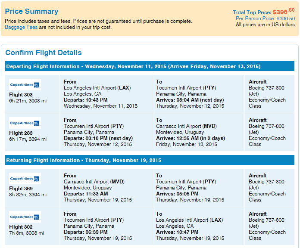Select the Departing Flight Information header bar
This screenshot has height=248, width=300.
point(150,66)
